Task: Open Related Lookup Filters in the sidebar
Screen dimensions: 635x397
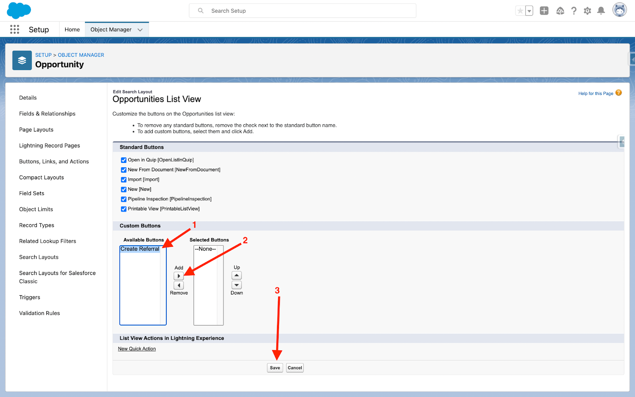Action: [48, 241]
